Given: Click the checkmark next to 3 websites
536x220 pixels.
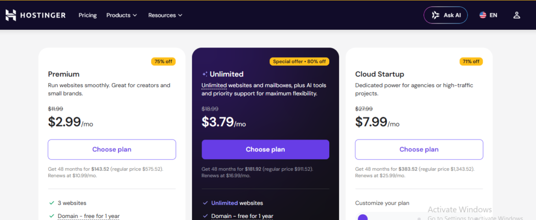Looking at the screenshot, I should coord(52,203).
